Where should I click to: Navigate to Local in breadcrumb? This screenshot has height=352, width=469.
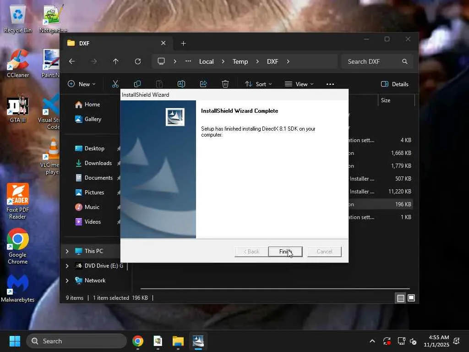(207, 61)
